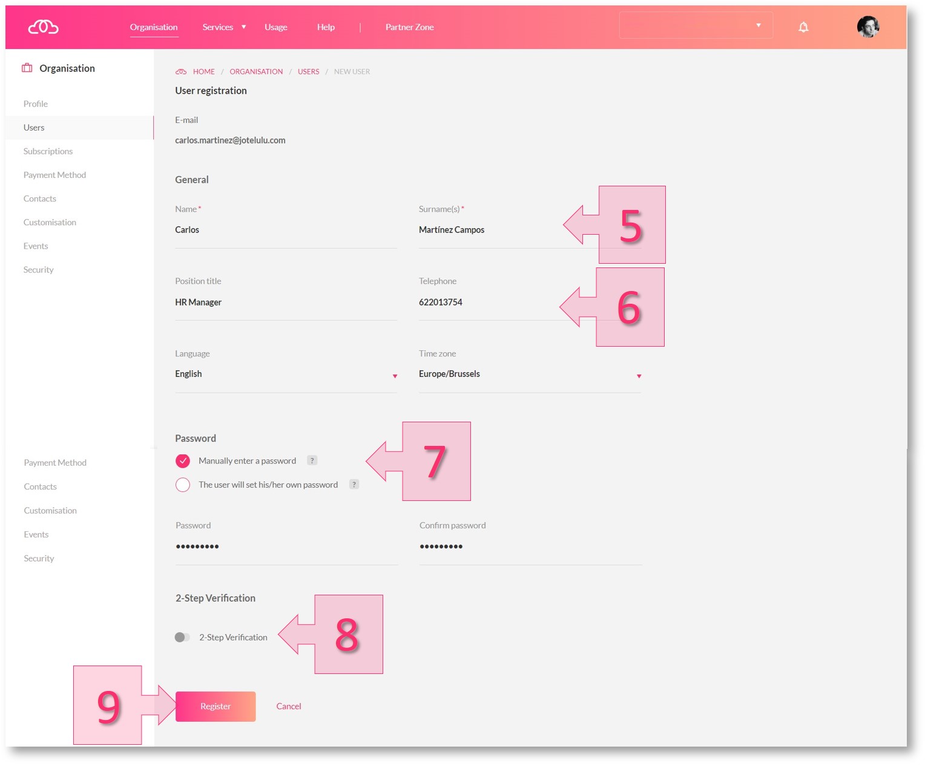This screenshot has height=772, width=925.
Task: Show help for user-set password option
Action: pos(354,485)
